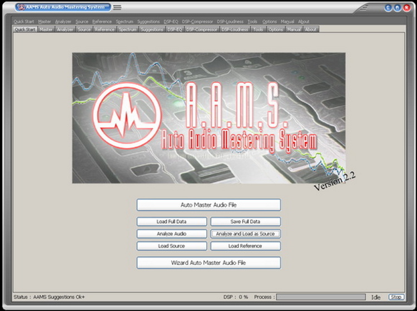Click the Stop button in status bar

[x=396, y=297]
